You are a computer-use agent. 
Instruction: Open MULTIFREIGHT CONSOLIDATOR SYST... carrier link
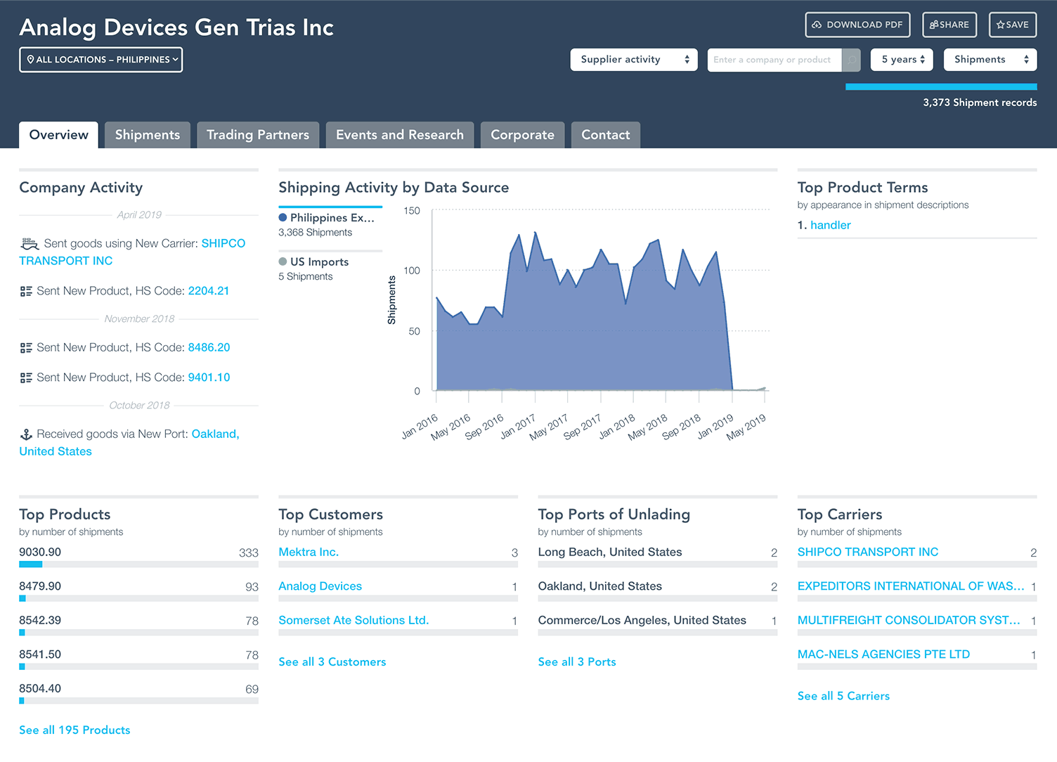(x=909, y=621)
